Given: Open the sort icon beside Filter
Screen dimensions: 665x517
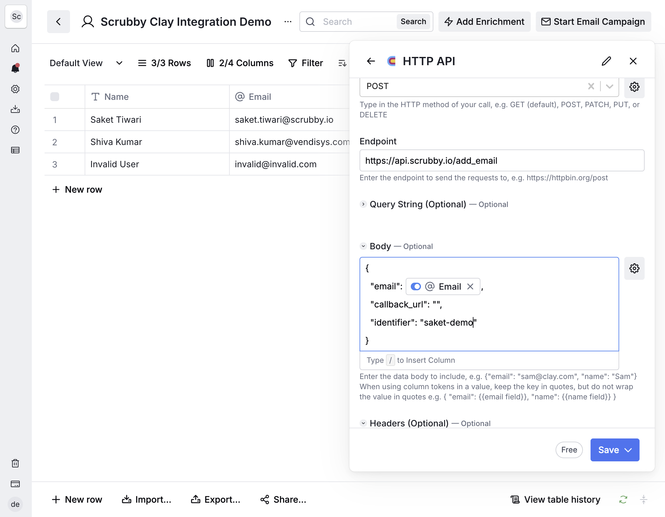Looking at the screenshot, I should pos(342,63).
